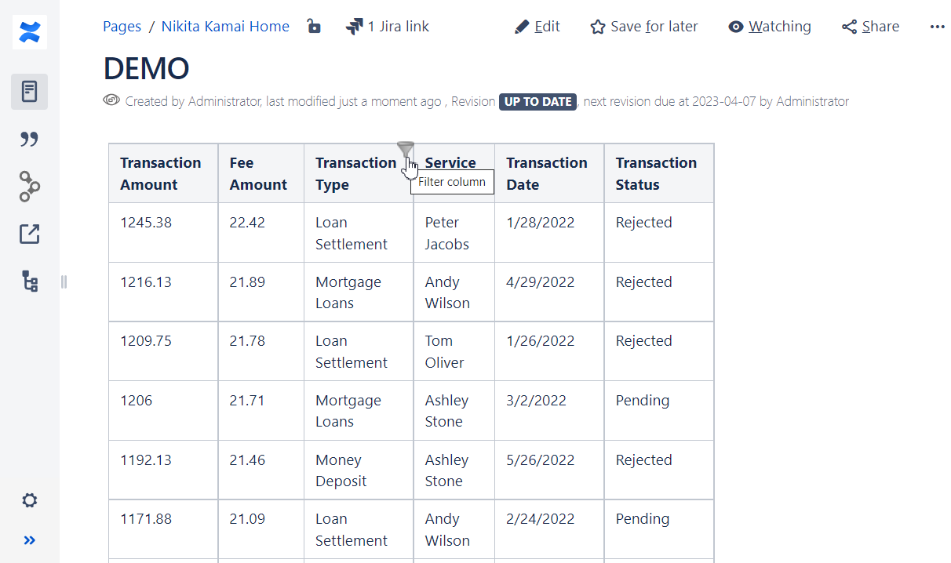Expand the sidebar with the double chevron

(x=30, y=539)
